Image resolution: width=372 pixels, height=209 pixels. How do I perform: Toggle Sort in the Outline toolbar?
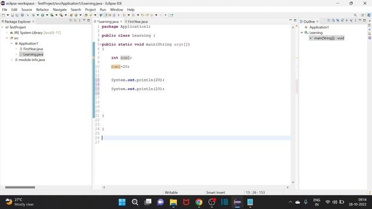click(333, 21)
